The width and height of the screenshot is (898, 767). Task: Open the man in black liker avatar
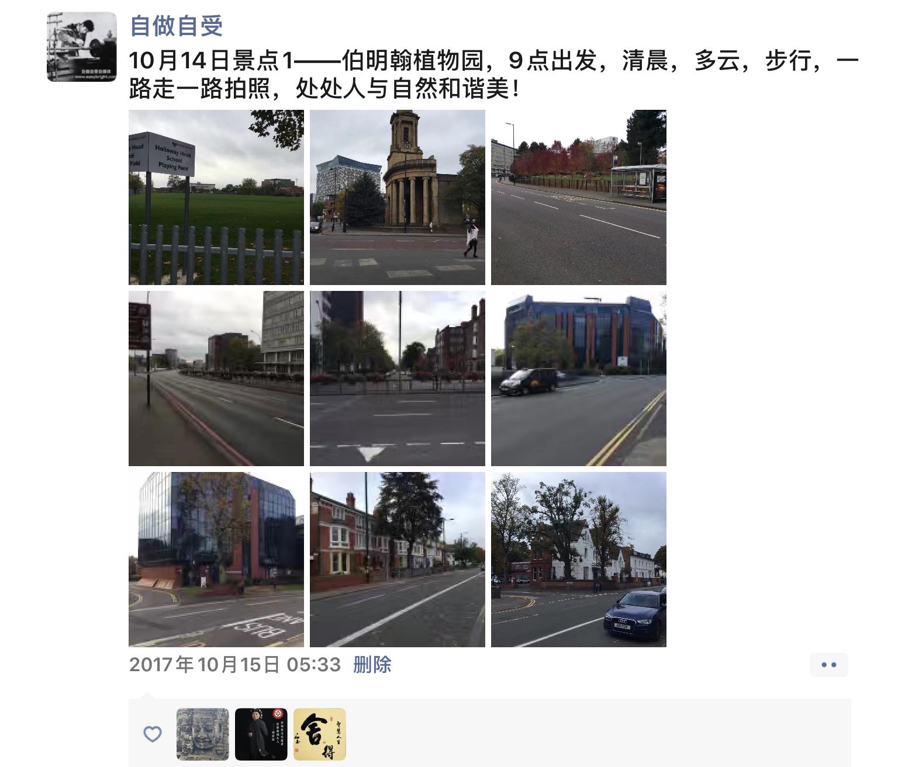pos(261,734)
